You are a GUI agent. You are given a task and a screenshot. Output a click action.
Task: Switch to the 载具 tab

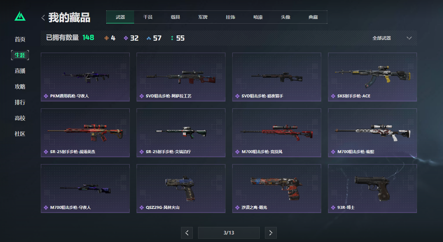pyautogui.click(x=175, y=17)
